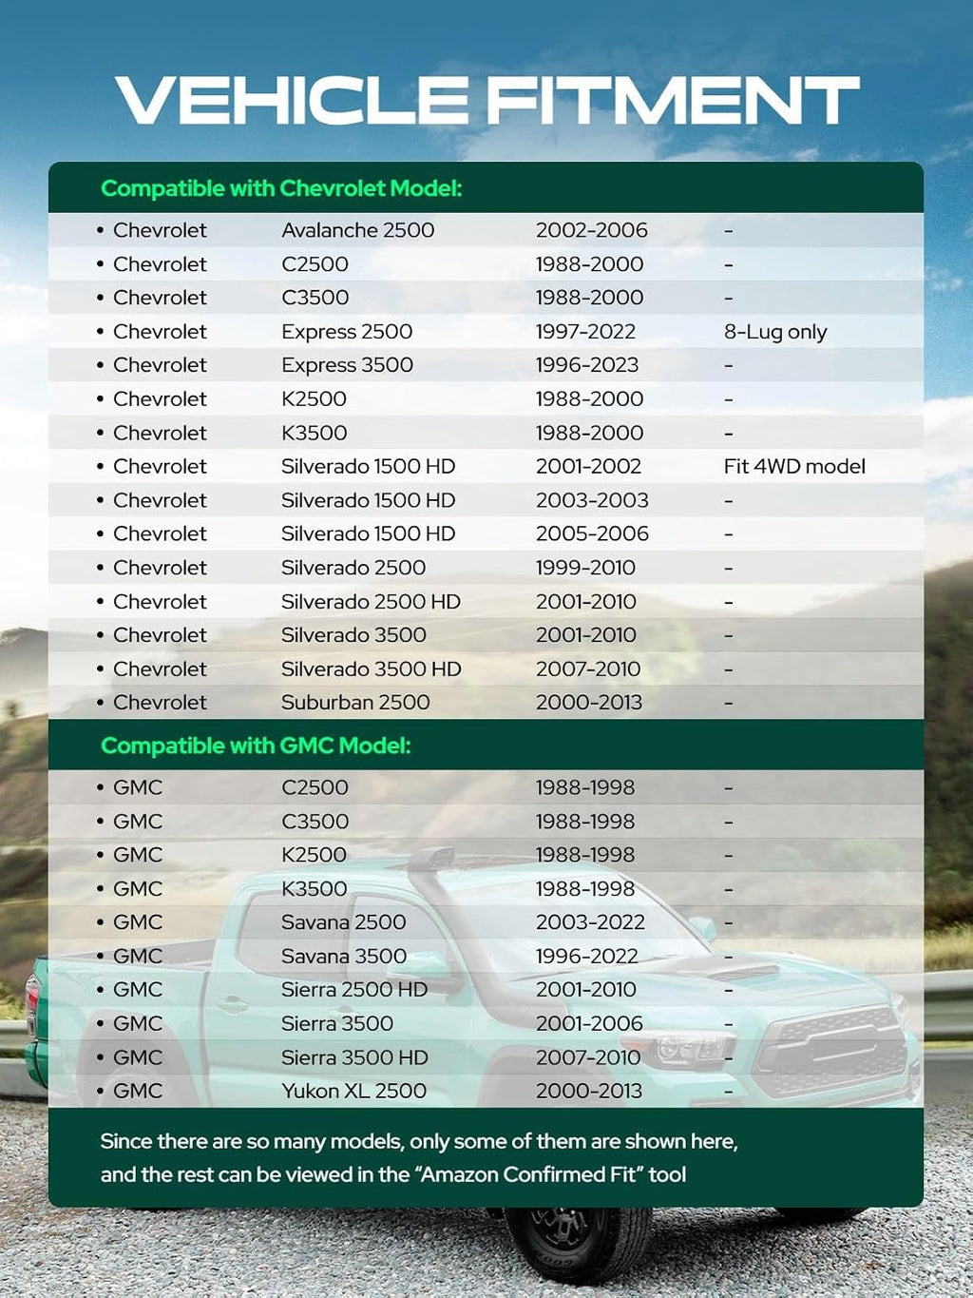Click the 'Fit 4WD model' note

[794, 467]
